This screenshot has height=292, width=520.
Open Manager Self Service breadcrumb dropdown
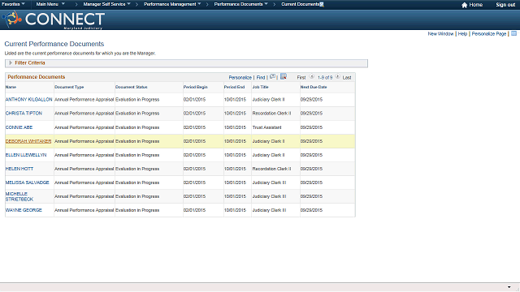pos(106,4)
